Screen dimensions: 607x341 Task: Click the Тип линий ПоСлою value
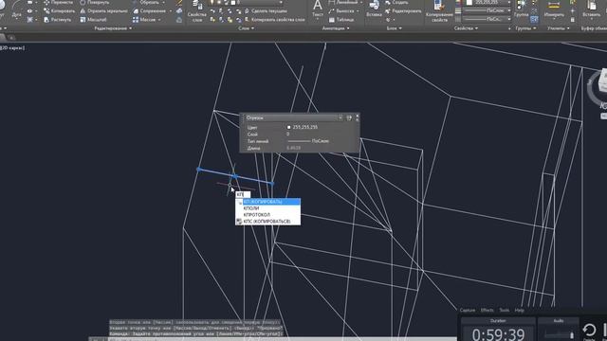(x=308, y=141)
